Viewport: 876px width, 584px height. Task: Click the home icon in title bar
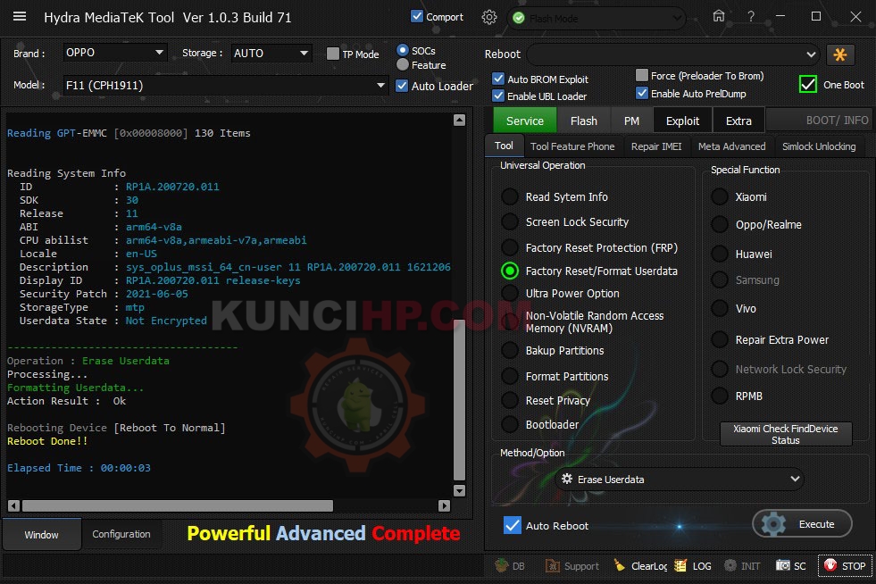[719, 16]
